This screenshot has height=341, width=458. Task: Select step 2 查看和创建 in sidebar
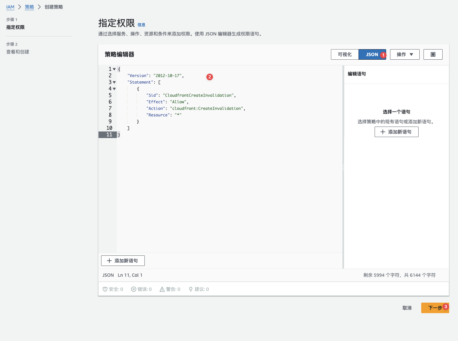(18, 52)
